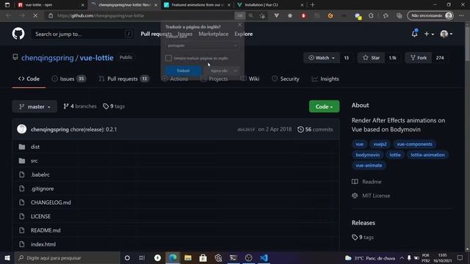The height and width of the screenshot is (264, 470).
Task: Open the Não sincronizando profile button
Action: [x=430, y=15]
